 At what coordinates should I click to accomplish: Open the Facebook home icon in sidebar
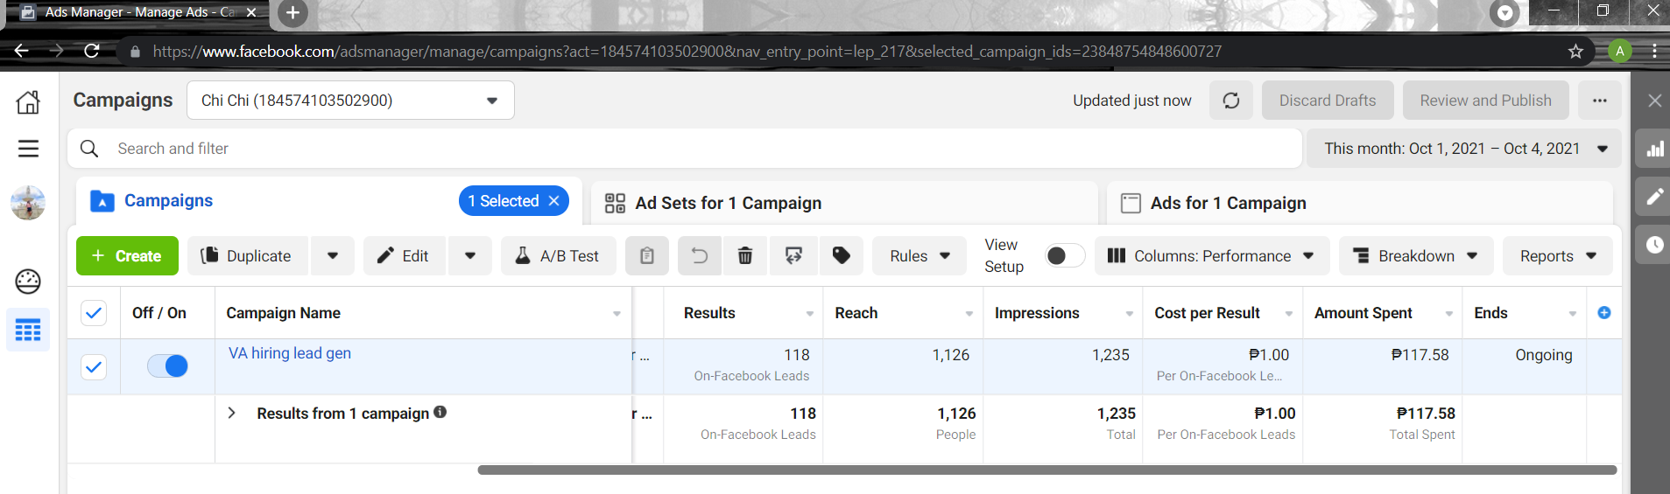tap(28, 102)
